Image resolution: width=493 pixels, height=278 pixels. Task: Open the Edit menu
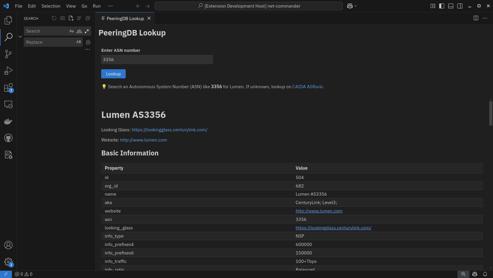coord(32,6)
